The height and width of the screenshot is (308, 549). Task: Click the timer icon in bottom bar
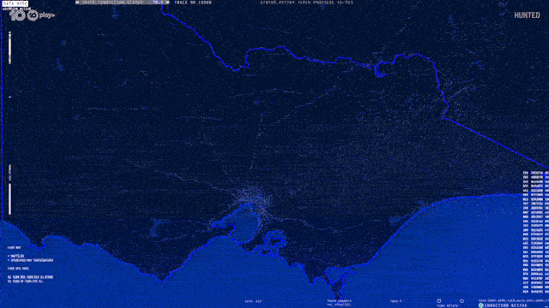(x=439, y=300)
